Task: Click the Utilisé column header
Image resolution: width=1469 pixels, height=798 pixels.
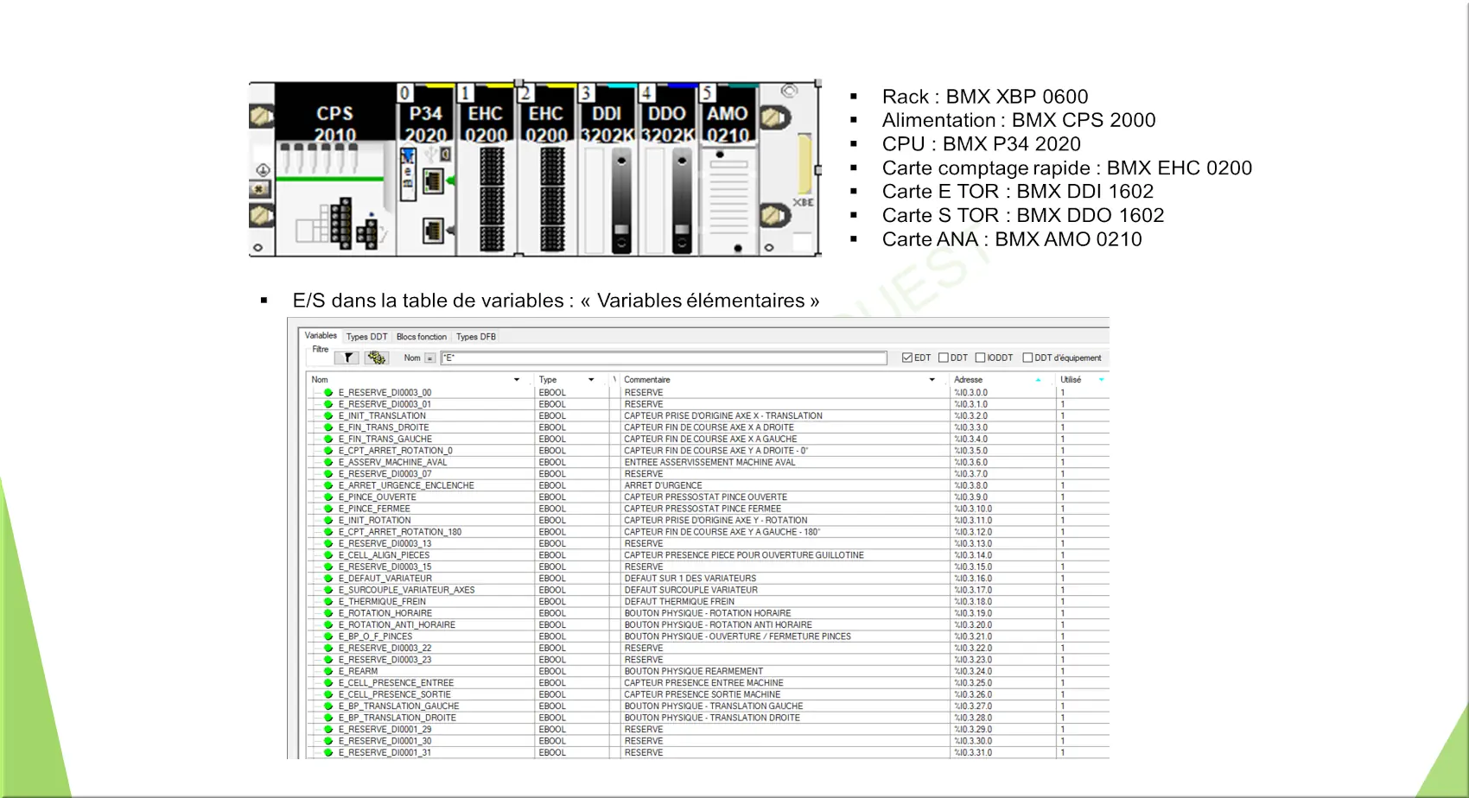Action: pos(1082,380)
